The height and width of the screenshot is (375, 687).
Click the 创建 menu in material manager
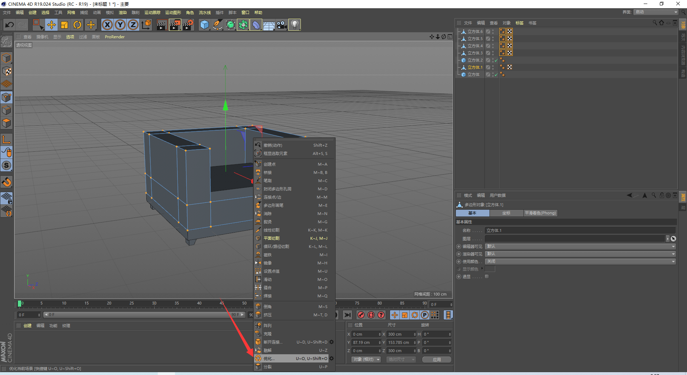[x=28, y=326]
